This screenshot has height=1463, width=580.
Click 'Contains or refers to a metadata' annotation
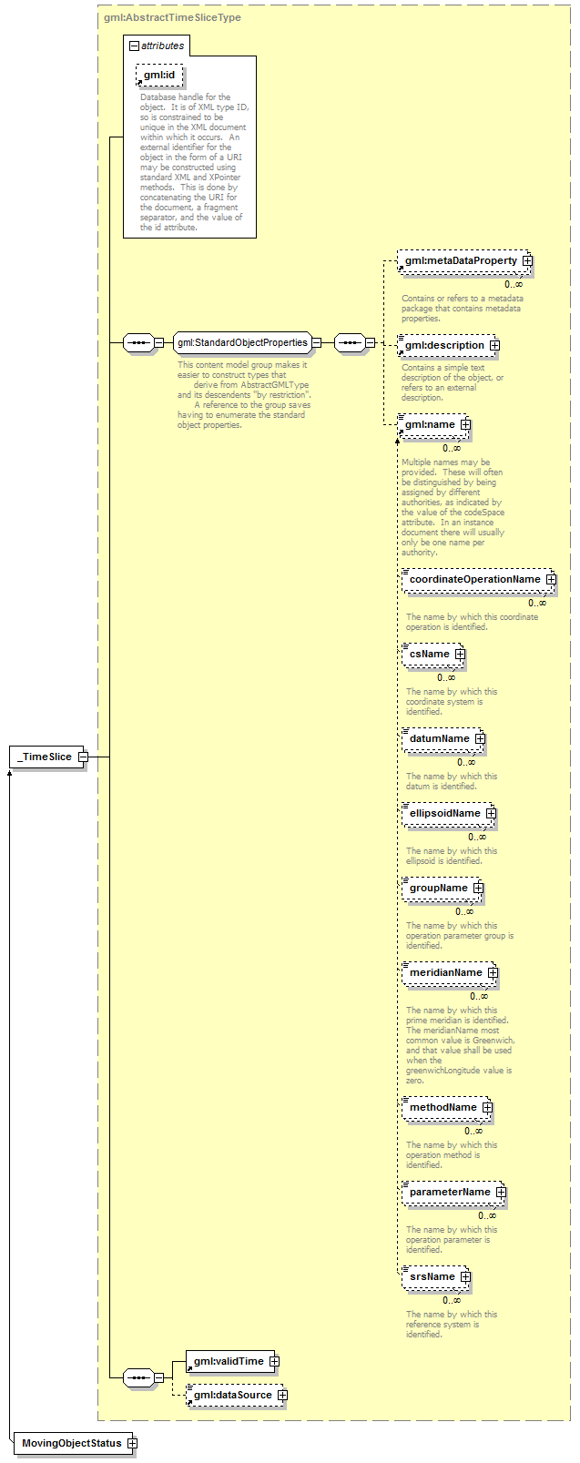(x=463, y=309)
